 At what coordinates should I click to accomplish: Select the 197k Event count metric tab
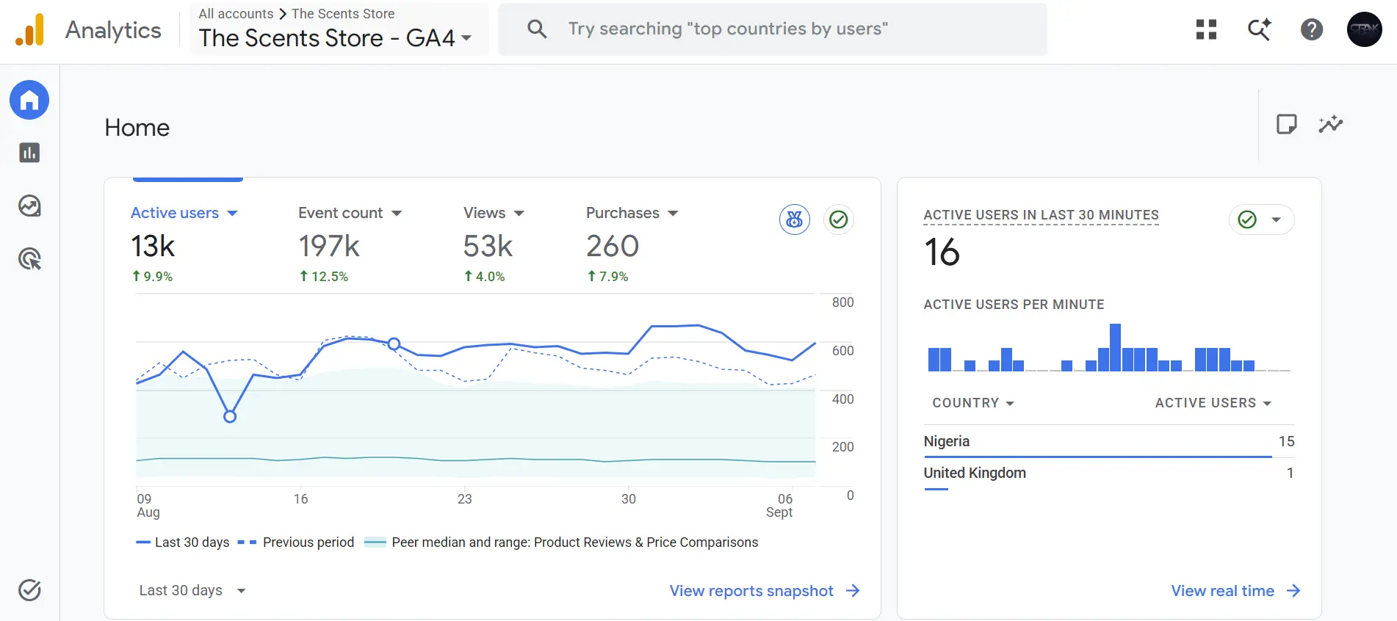351,244
